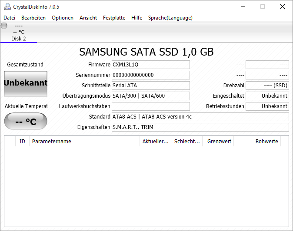293x231 pixels.
Task: Click the Schnittstelle field Serial ATA
Action: pyautogui.click(x=151, y=86)
